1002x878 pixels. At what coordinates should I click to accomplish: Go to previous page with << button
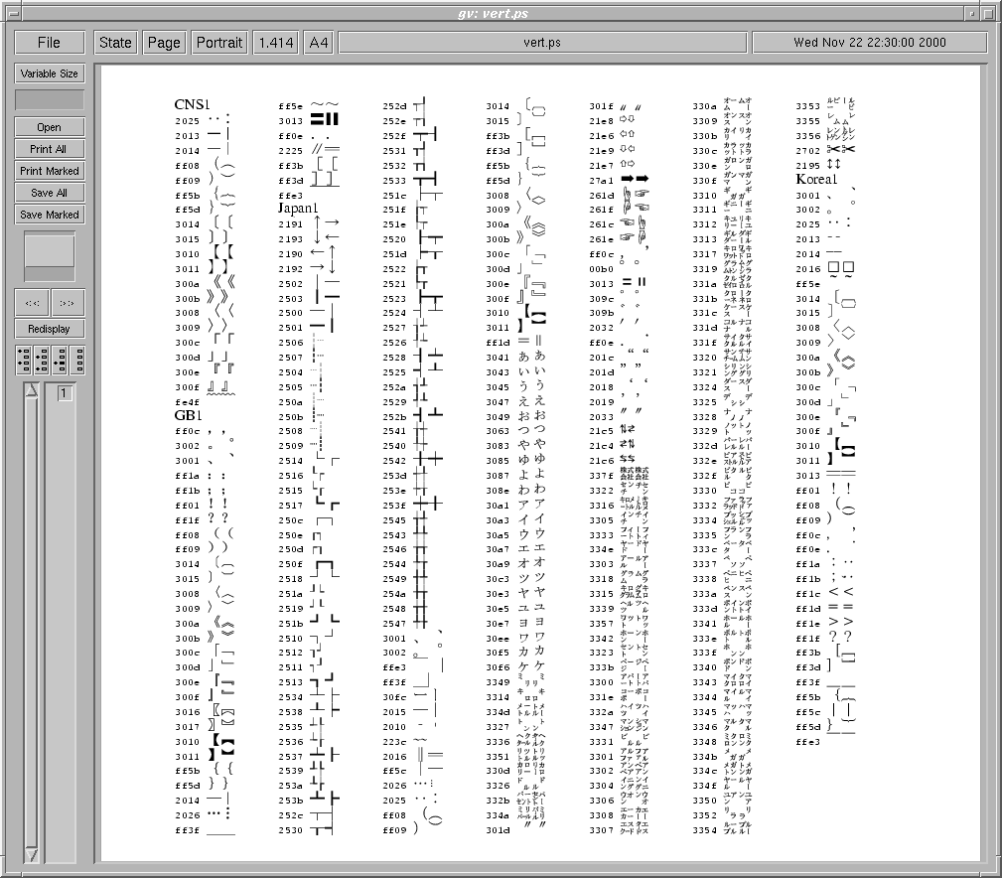tap(32, 302)
